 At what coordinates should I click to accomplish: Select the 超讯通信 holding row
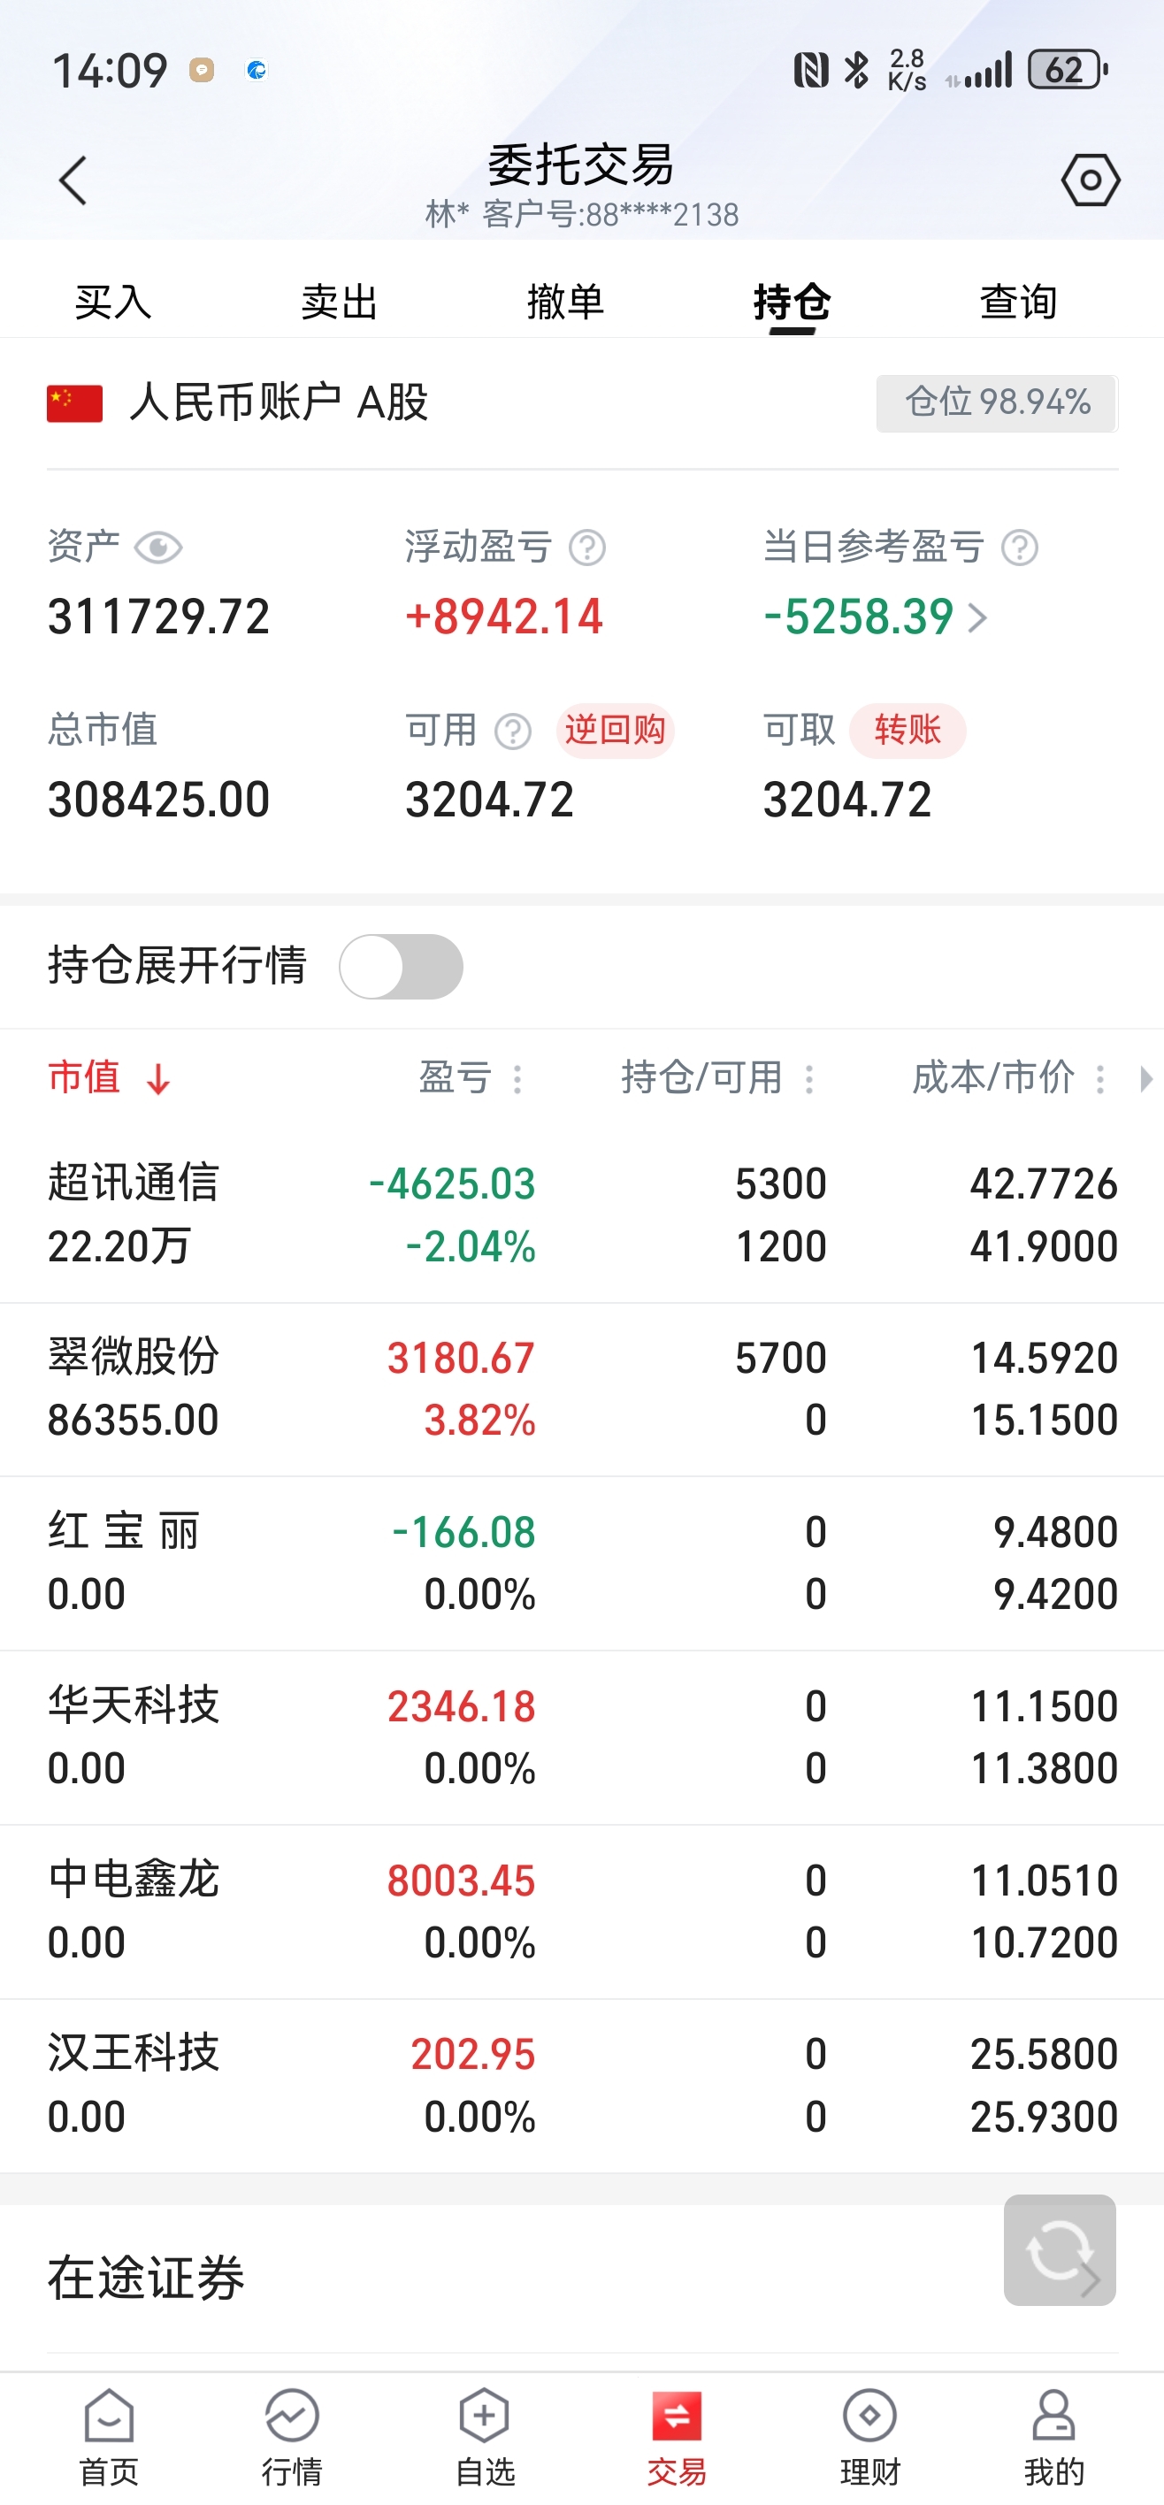tap(581, 1214)
